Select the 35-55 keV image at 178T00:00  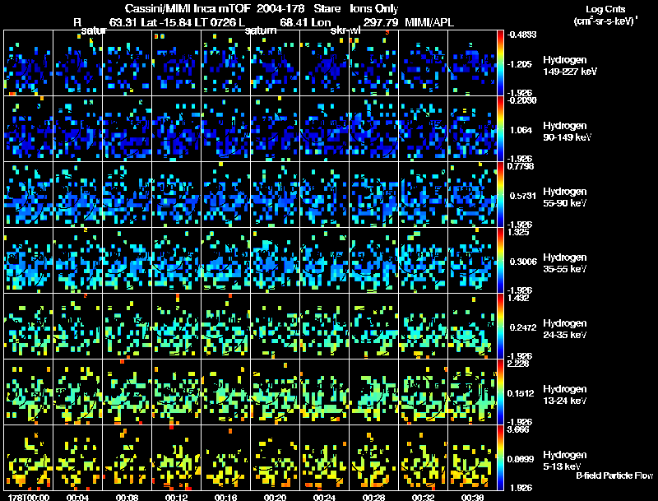coord(28,260)
